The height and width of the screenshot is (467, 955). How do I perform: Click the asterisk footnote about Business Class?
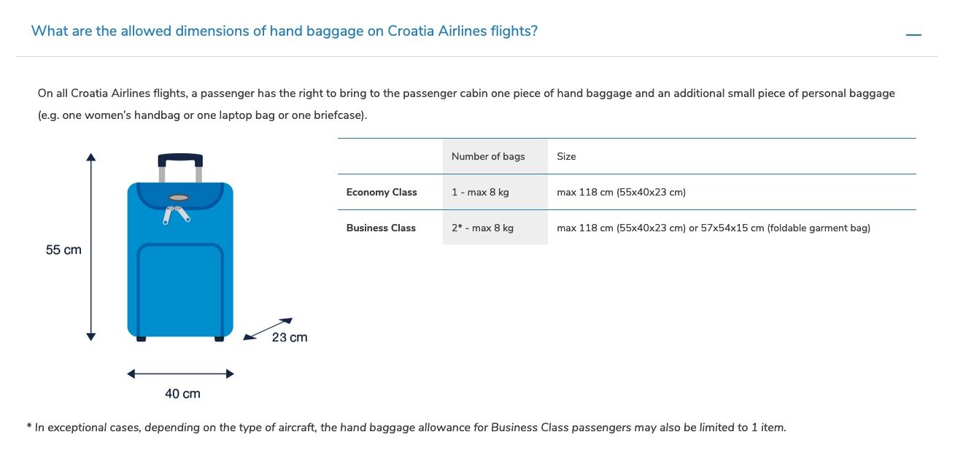tap(407, 427)
